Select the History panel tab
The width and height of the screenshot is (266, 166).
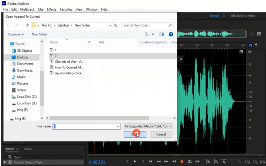coord(9,149)
